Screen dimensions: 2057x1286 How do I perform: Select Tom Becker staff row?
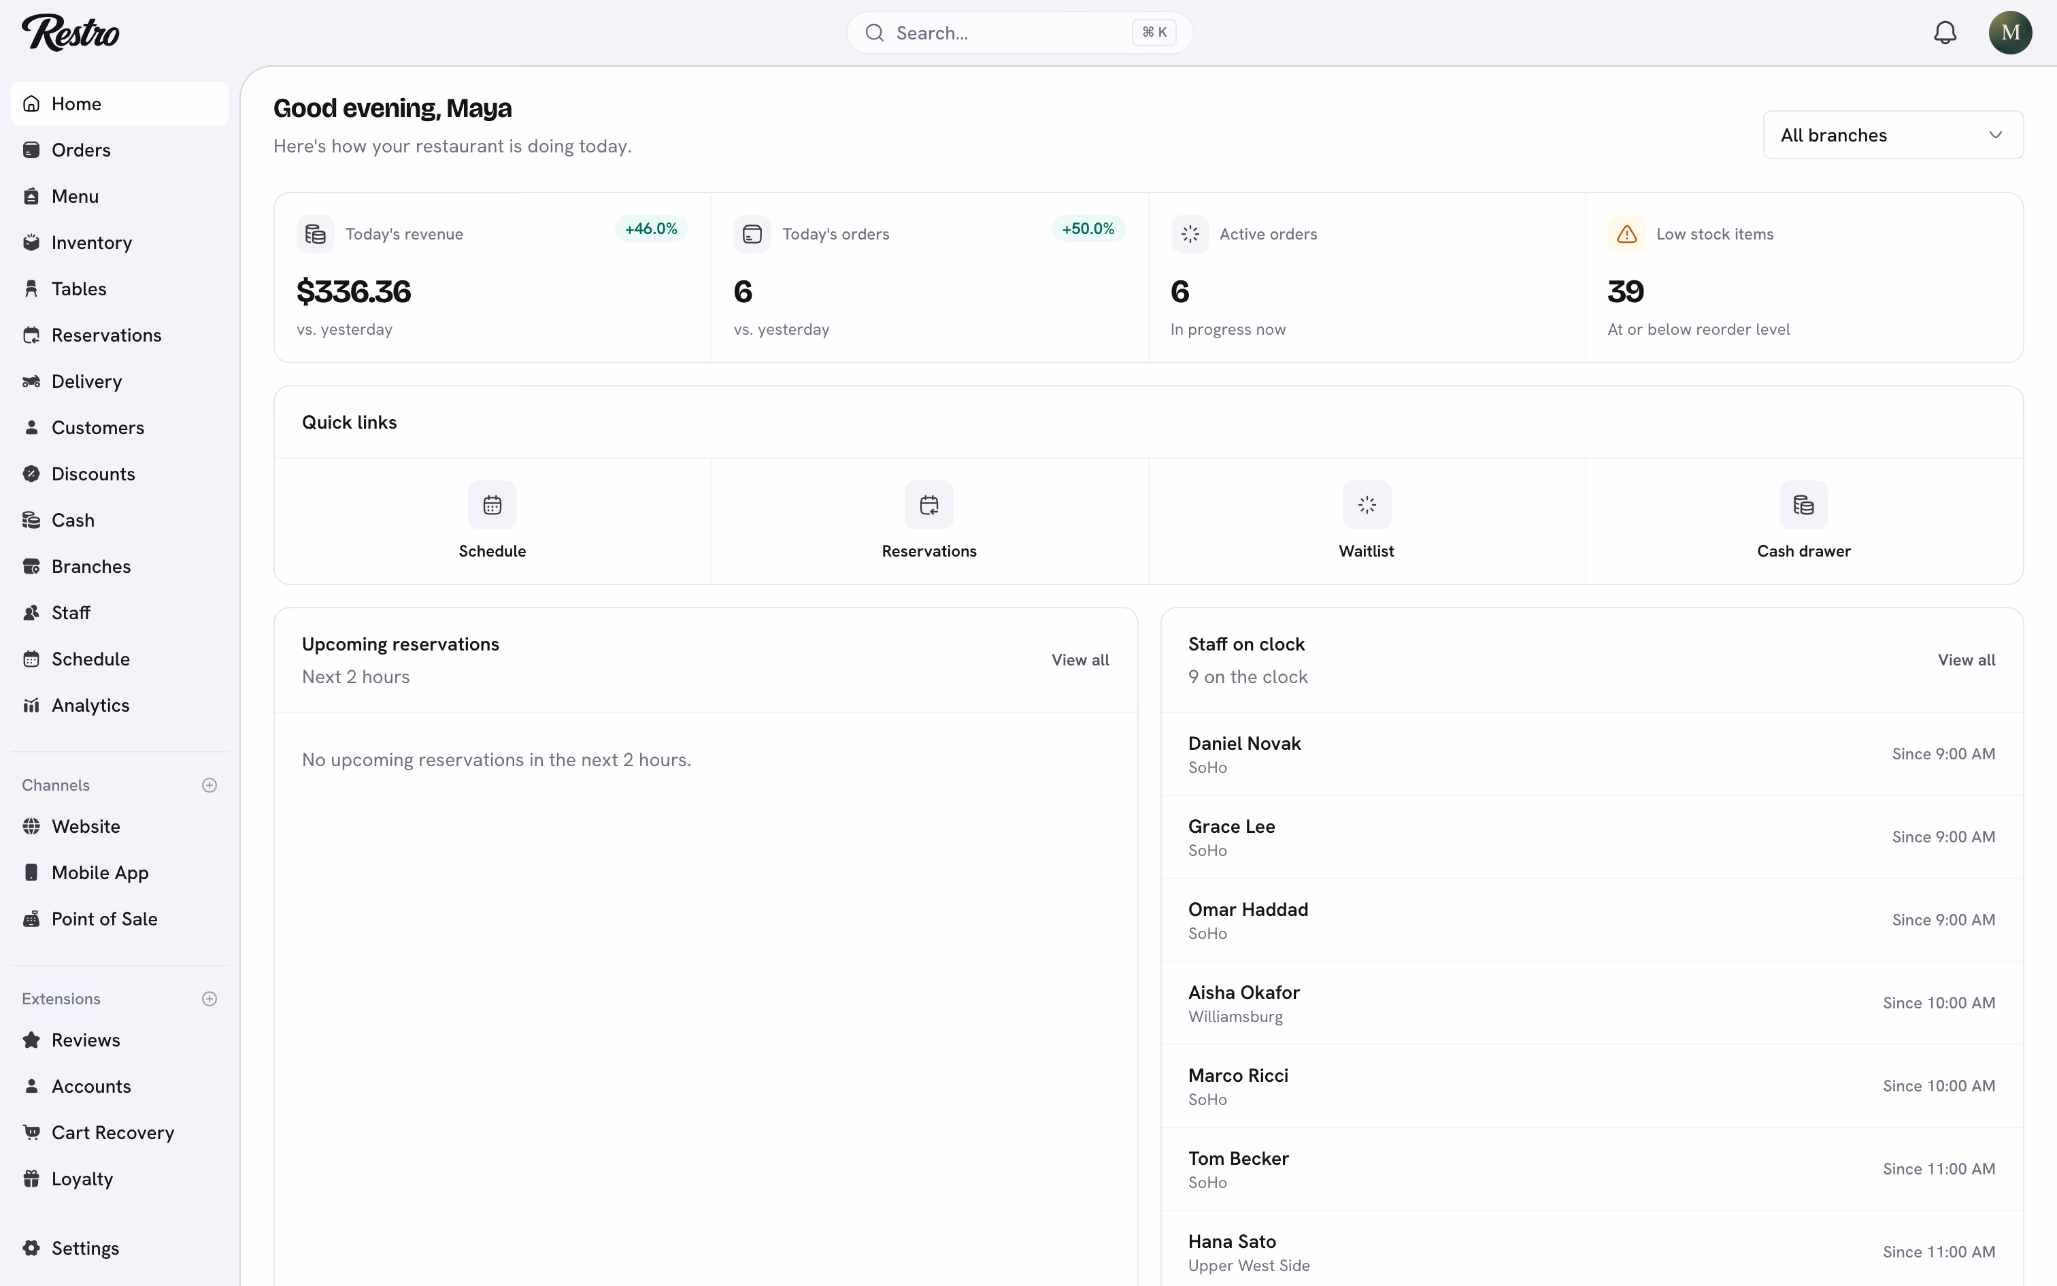1591,1170
